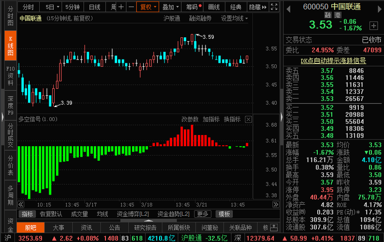Screen dimensions: 384x242
Task: Open 分时成交 in left sidebar
Action: tap(10, 136)
